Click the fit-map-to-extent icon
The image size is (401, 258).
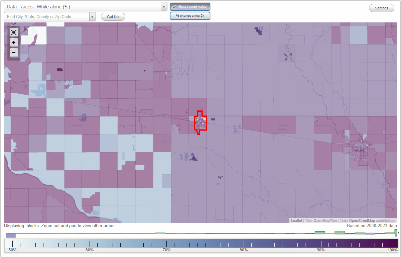pos(14,32)
